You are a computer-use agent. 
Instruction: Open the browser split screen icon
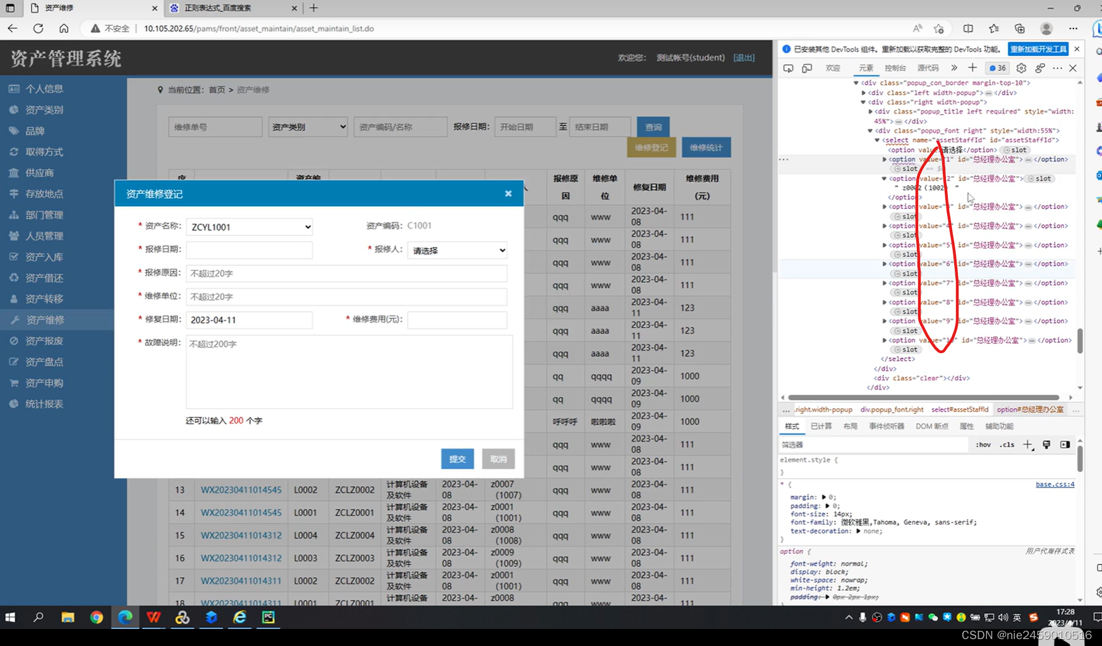[x=968, y=28]
